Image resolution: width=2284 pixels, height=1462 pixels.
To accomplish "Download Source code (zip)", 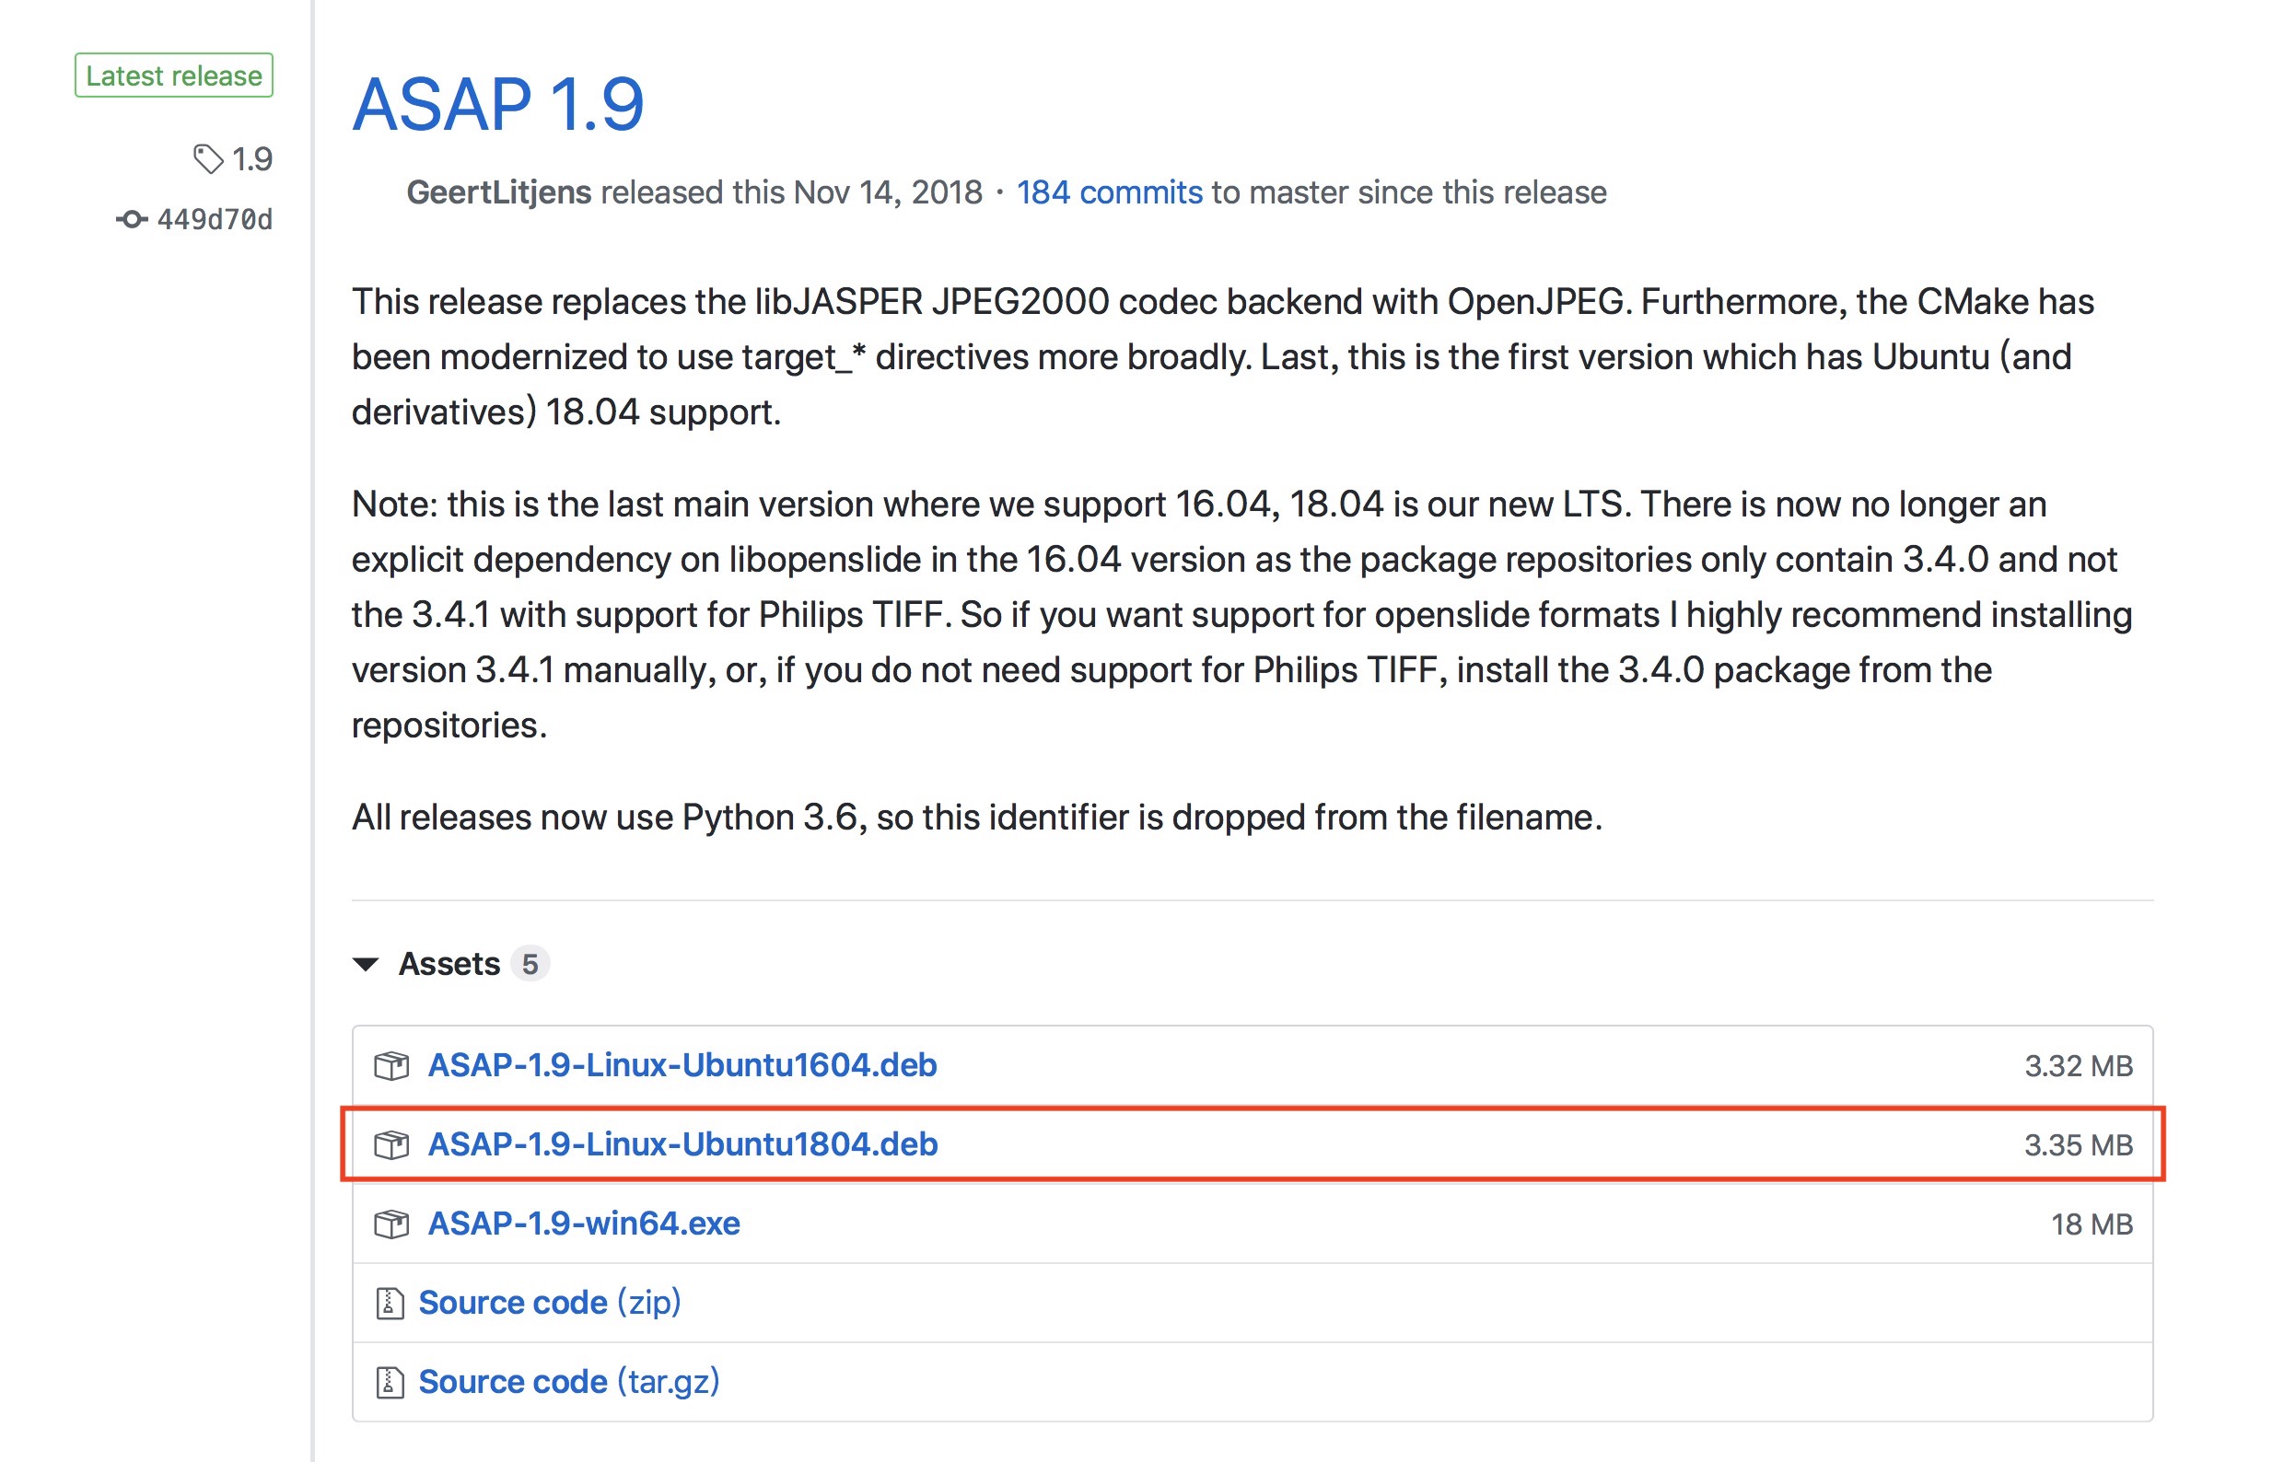I will pos(549,1303).
